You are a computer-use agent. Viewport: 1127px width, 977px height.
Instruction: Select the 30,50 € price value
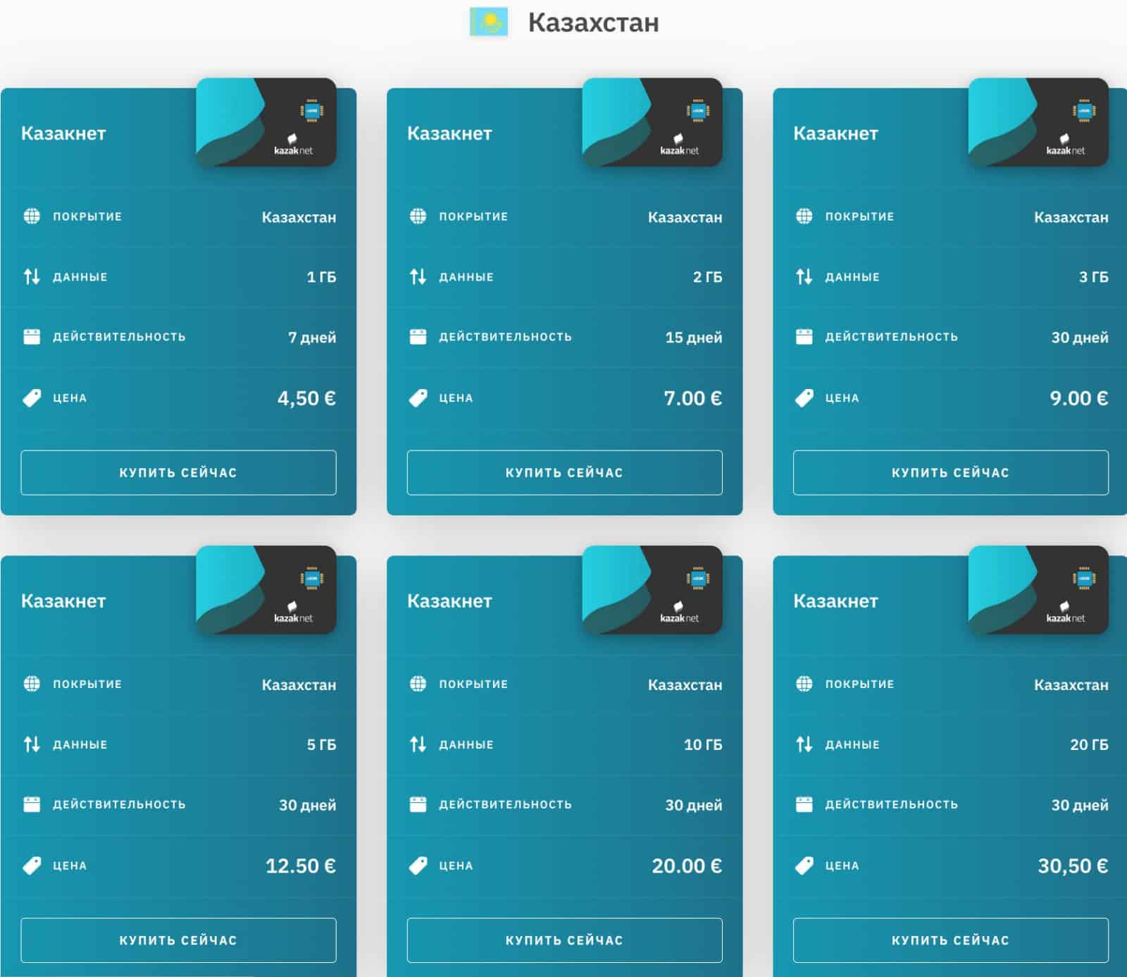click(1073, 866)
